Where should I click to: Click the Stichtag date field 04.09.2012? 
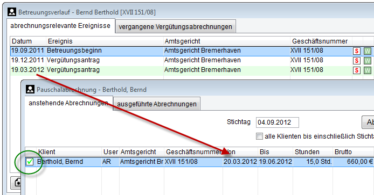tap(277, 122)
